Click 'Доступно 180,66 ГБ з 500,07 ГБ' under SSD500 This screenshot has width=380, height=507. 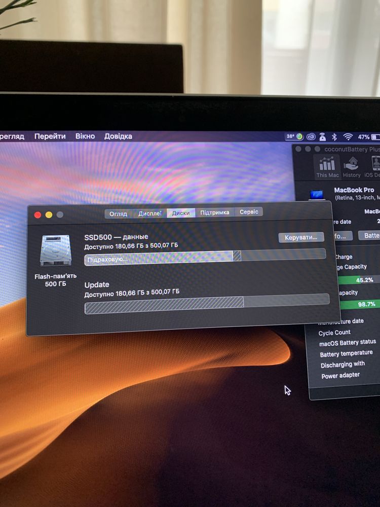click(x=131, y=246)
